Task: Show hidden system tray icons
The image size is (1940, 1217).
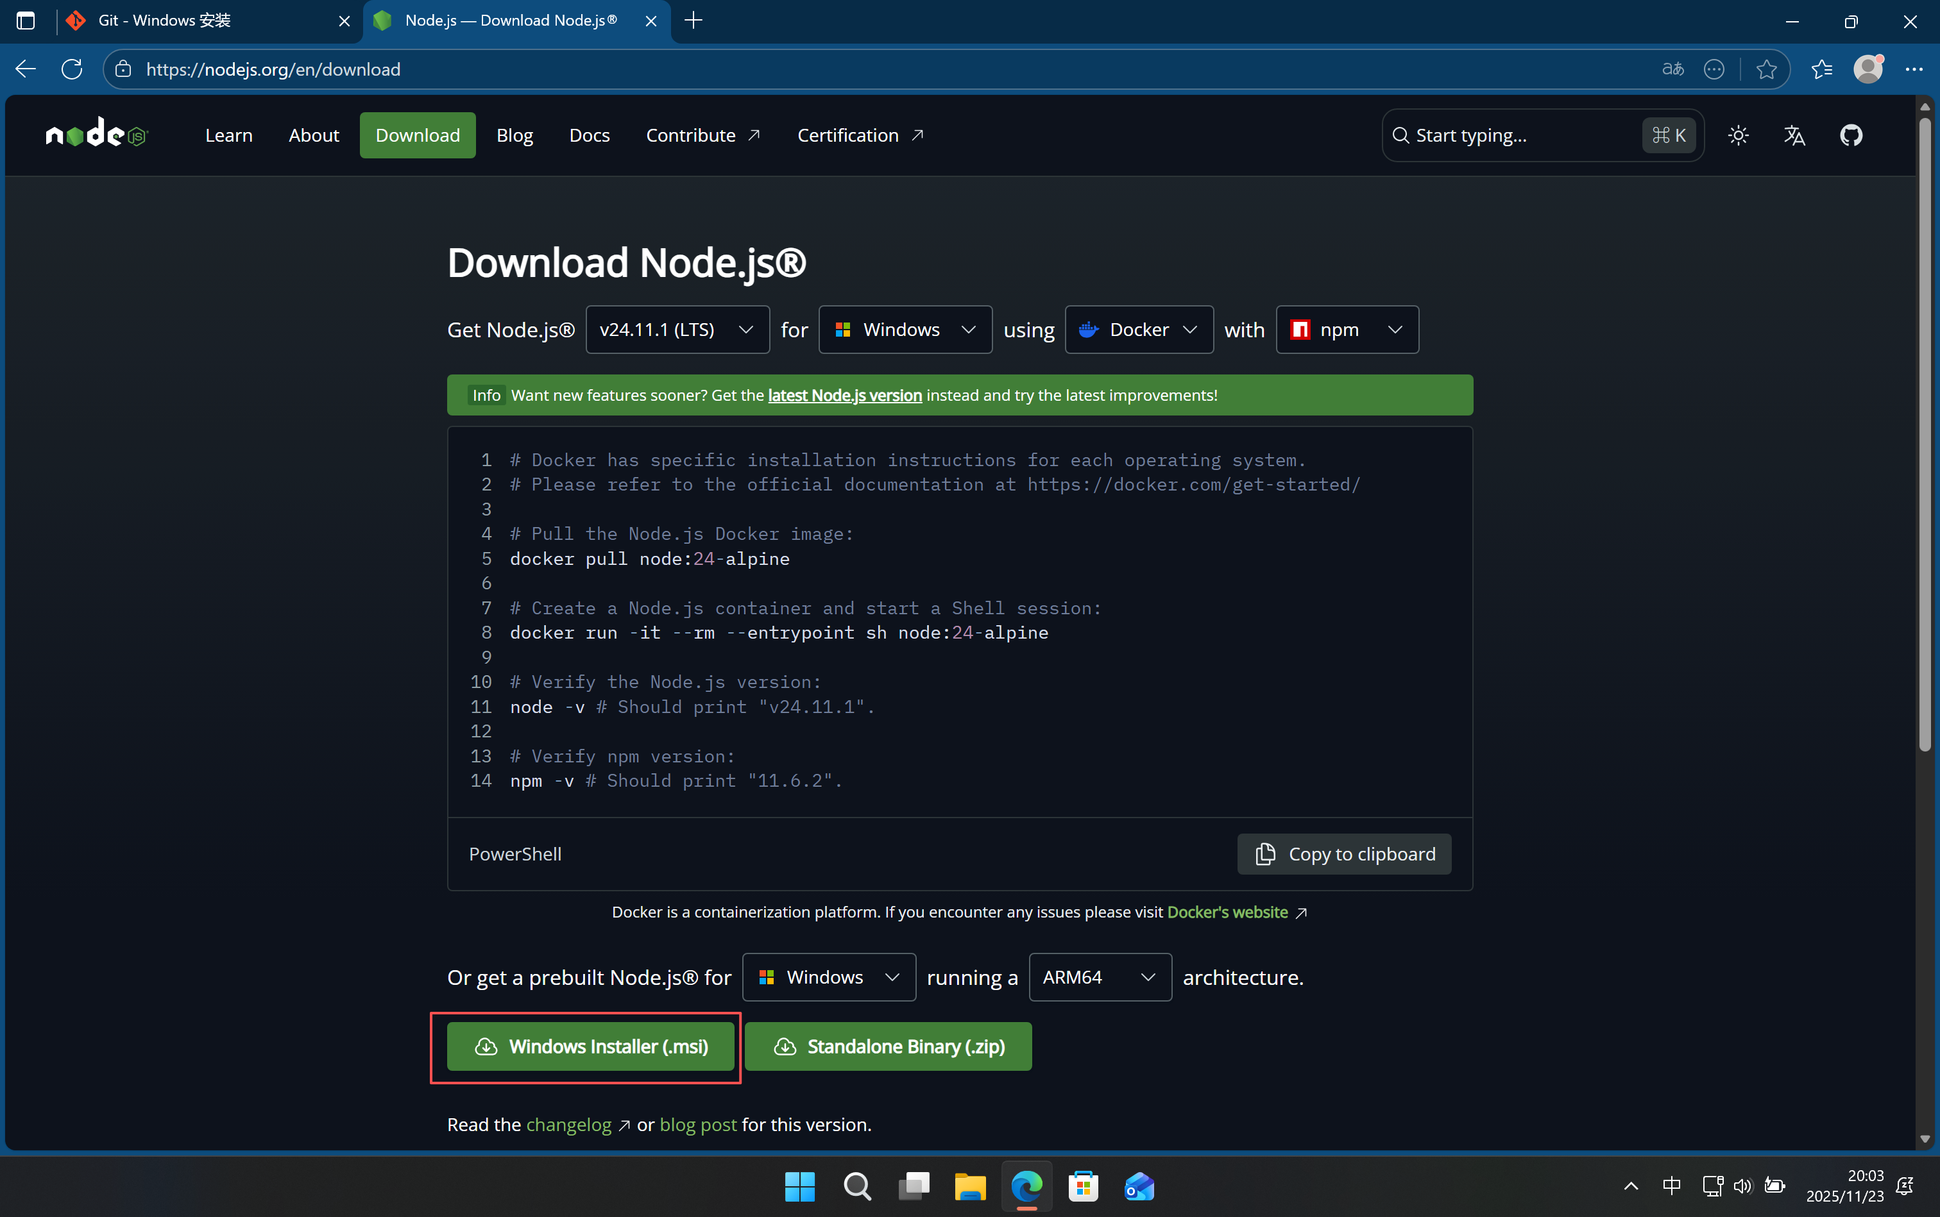Action: point(1631,1186)
